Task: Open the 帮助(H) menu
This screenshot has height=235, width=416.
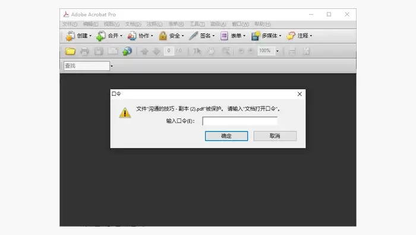Action: click(x=263, y=24)
